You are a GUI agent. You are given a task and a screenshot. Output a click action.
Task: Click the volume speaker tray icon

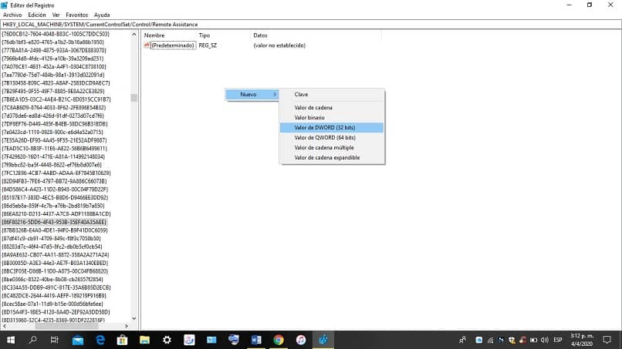click(545, 340)
